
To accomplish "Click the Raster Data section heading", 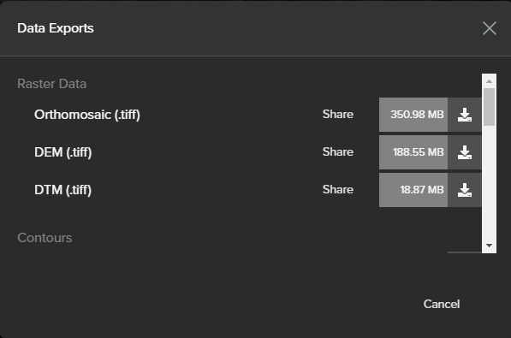I will [52, 84].
